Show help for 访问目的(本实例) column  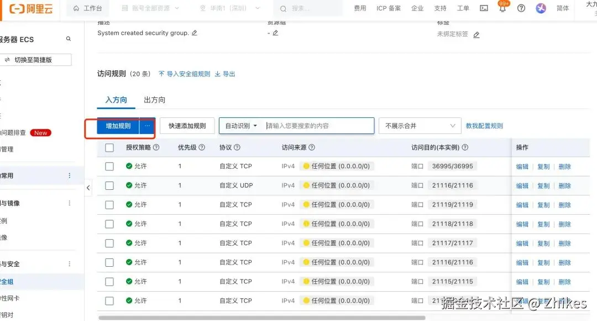tap(465, 147)
